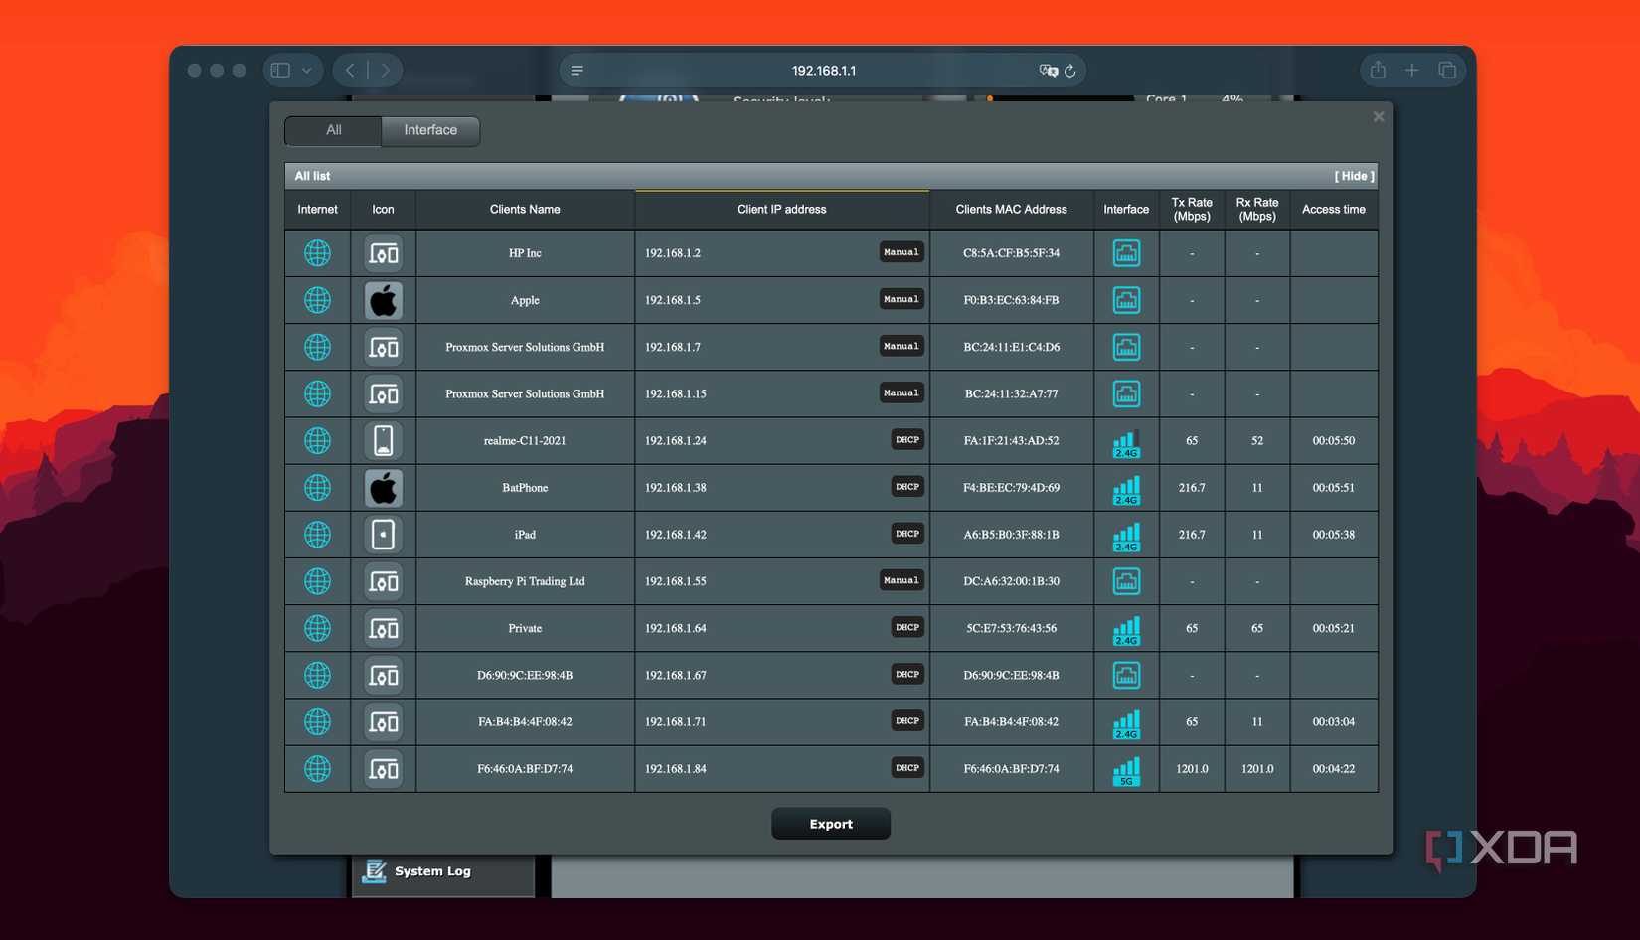Click MAC address F0:B3:EC:63:84:FB
This screenshot has height=940, width=1640.
[x=1011, y=300]
